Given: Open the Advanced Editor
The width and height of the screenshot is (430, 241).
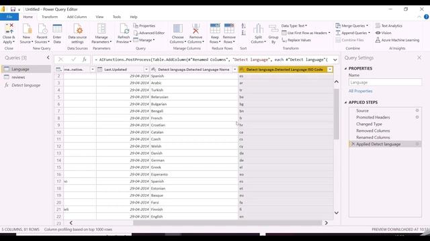Looking at the screenshot, I should click(149, 33).
